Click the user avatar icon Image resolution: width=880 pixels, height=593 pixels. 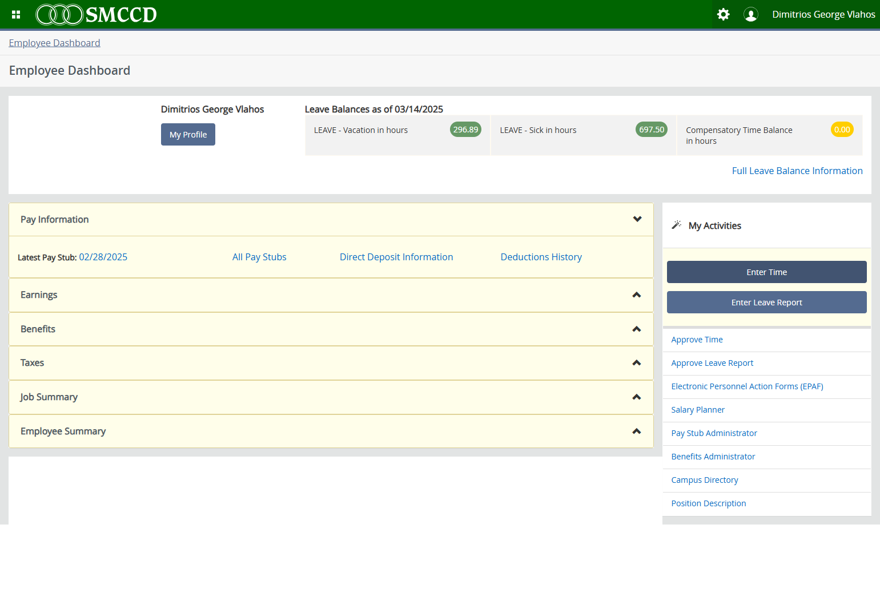click(750, 14)
